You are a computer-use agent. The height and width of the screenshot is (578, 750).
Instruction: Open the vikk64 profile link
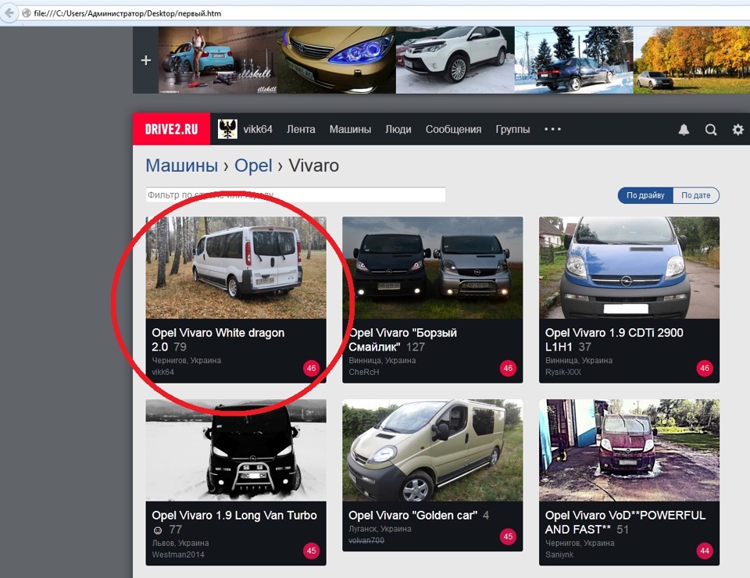click(258, 129)
